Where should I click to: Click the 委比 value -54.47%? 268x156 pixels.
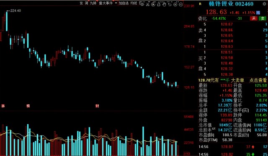tap(219, 18)
